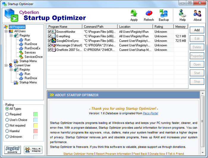Collapse the All Users tree node
208x158 pixels.
[6, 31]
